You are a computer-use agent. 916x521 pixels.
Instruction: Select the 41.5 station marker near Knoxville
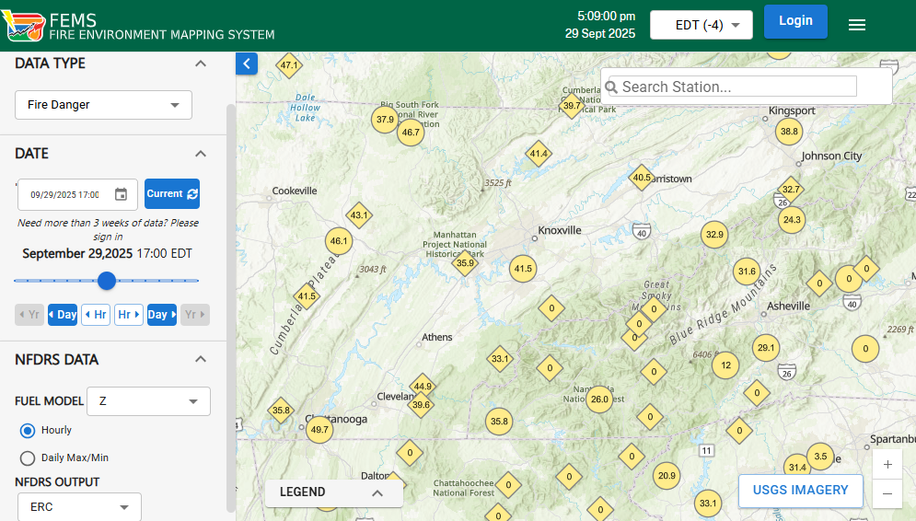pos(523,269)
